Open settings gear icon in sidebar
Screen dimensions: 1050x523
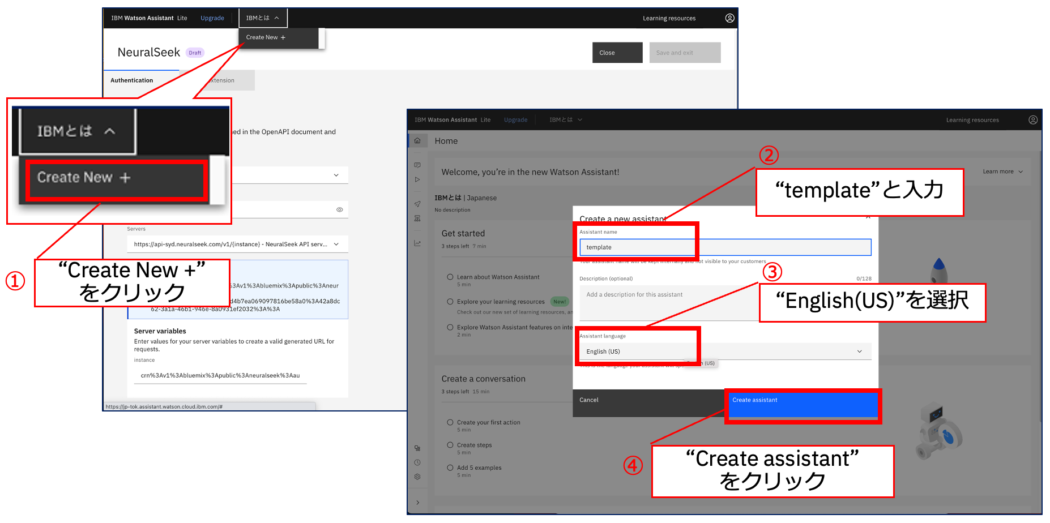417,477
